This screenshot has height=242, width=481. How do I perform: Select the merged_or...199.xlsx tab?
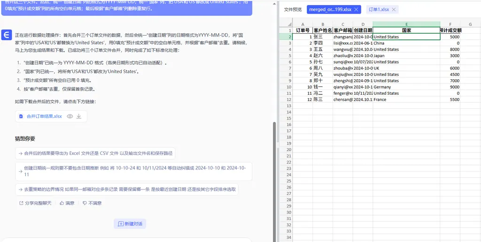click(x=330, y=9)
